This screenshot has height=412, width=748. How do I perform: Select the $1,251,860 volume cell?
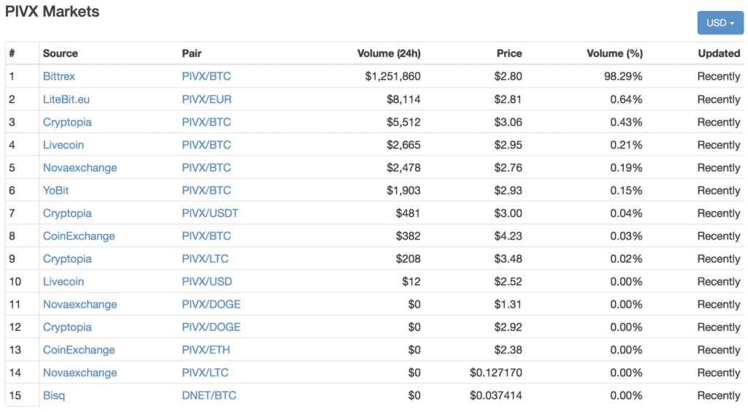392,76
